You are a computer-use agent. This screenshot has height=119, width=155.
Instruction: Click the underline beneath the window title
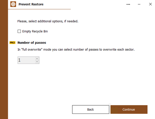click(x=39, y=9)
